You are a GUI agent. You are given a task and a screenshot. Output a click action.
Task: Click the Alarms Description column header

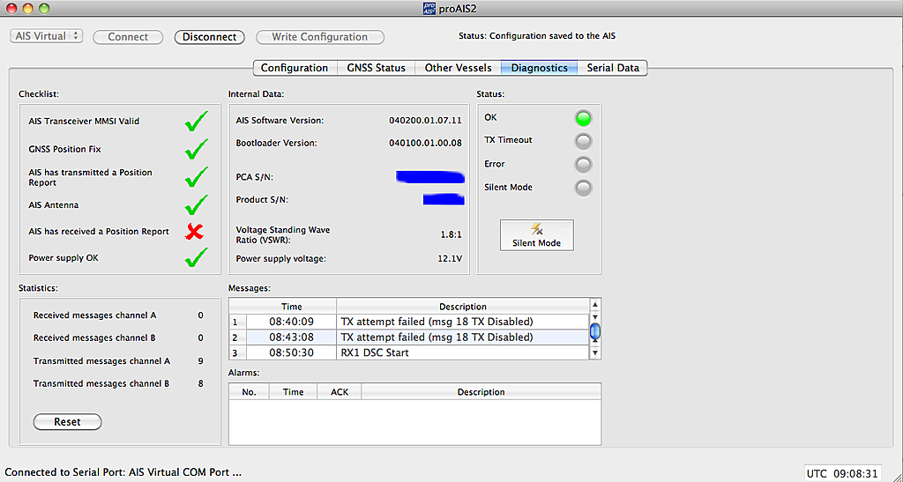481,392
